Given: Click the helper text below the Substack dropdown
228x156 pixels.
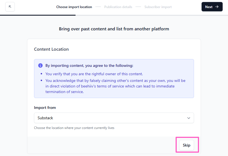Looking at the screenshot, I should tap(74, 128).
